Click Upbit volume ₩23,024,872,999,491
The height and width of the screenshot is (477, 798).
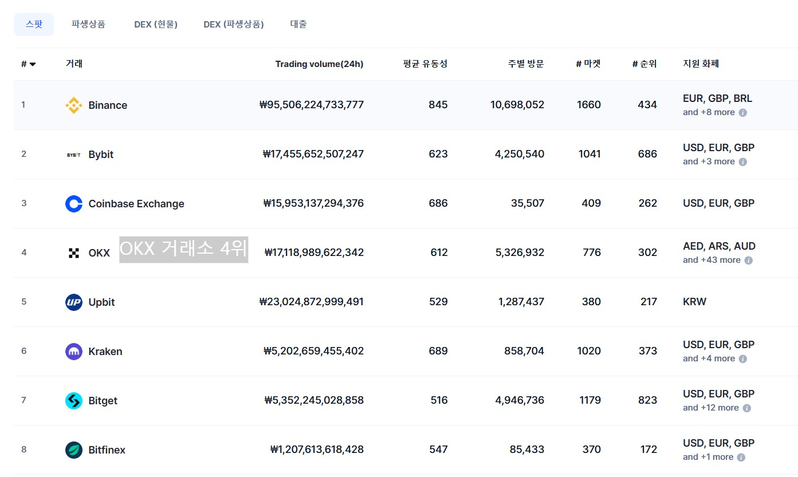(x=312, y=302)
